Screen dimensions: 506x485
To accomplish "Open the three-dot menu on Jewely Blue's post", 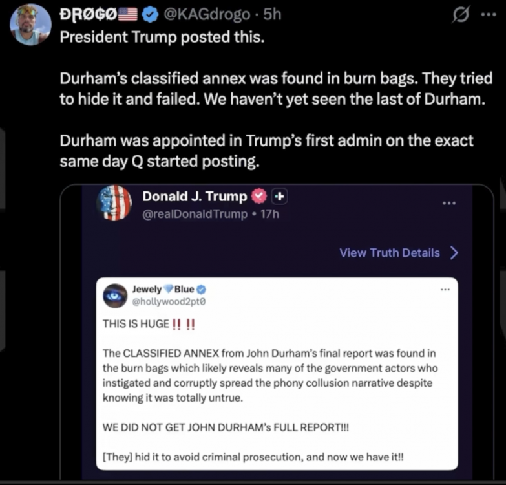I will click(x=444, y=288).
